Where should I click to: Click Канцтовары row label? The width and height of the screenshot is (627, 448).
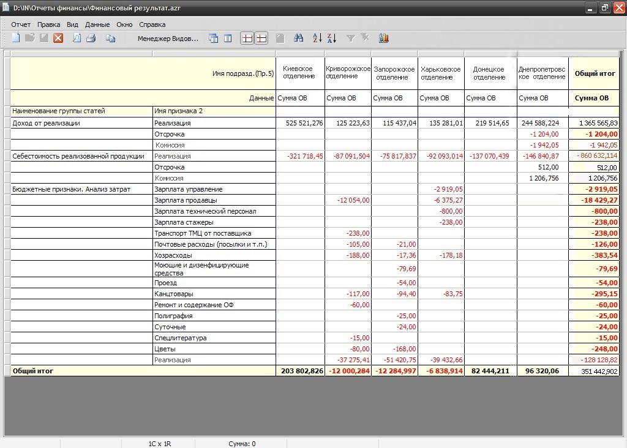pos(214,294)
